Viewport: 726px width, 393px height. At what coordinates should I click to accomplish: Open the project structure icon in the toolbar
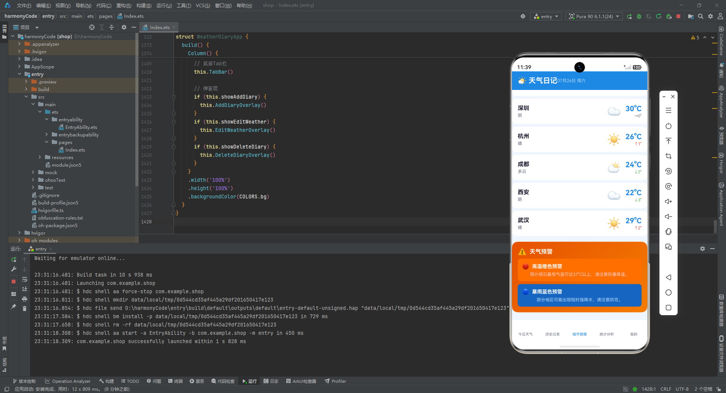point(691,16)
